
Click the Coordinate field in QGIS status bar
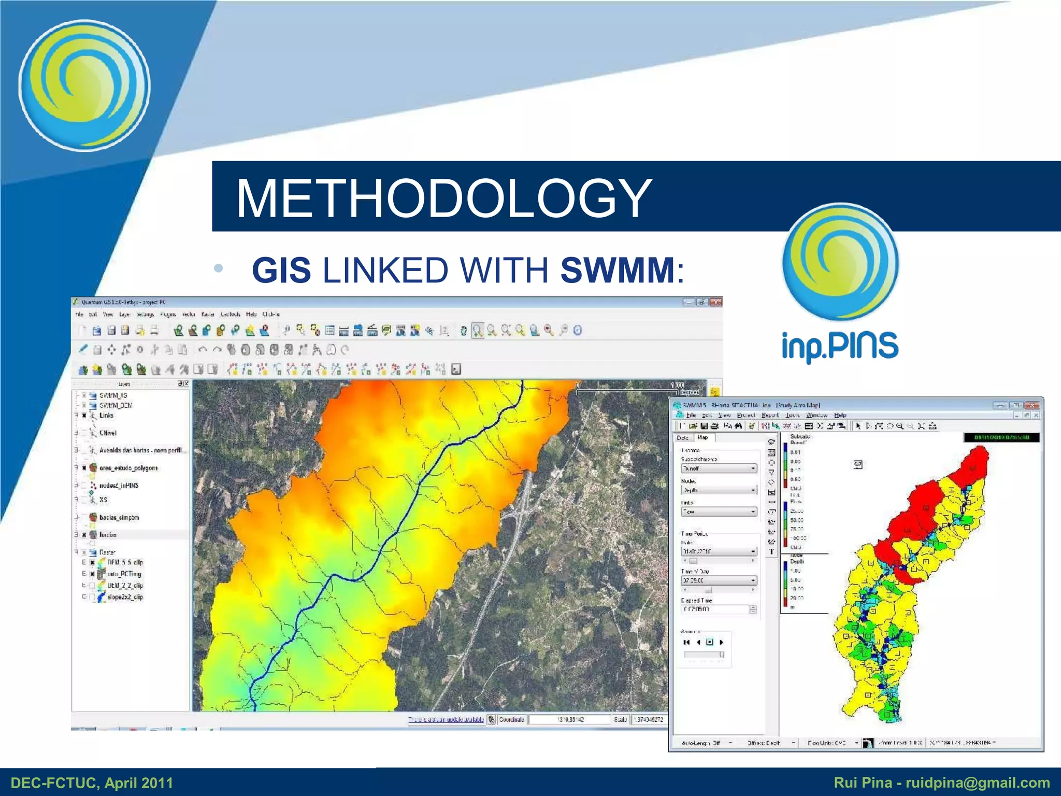click(x=570, y=720)
